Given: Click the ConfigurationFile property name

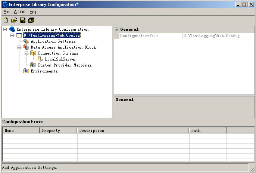Looking at the screenshot, I should click(x=139, y=35).
